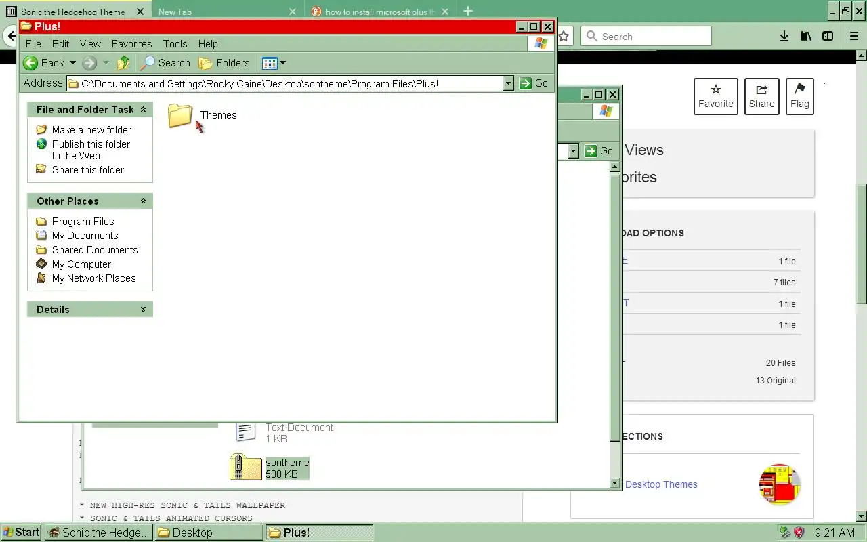Open the File menu
867x542 pixels.
pyautogui.click(x=33, y=43)
